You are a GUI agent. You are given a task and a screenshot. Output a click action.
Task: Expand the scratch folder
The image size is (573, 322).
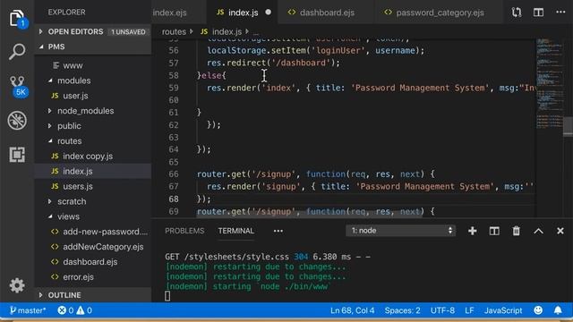click(93, 201)
